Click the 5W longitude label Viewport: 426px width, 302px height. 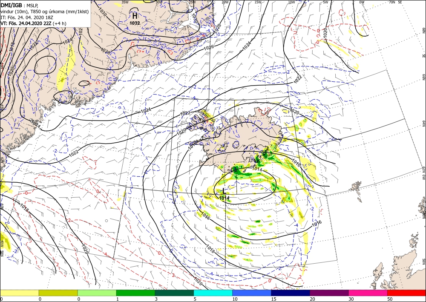[x=326, y=2]
